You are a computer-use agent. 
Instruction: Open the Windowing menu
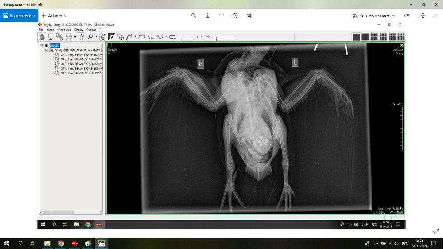coord(64,30)
